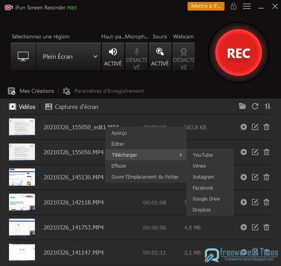Start recording with the REC button
The width and height of the screenshot is (281, 266).
pos(239,53)
